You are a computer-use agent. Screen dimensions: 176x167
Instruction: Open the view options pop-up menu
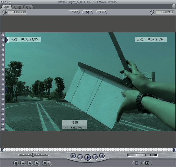(x=101, y=12)
